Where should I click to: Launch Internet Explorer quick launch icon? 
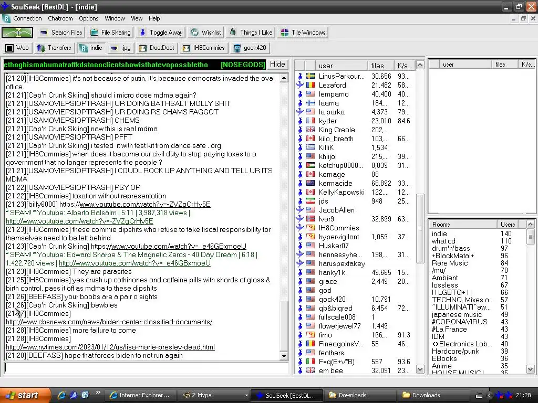coord(61,395)
